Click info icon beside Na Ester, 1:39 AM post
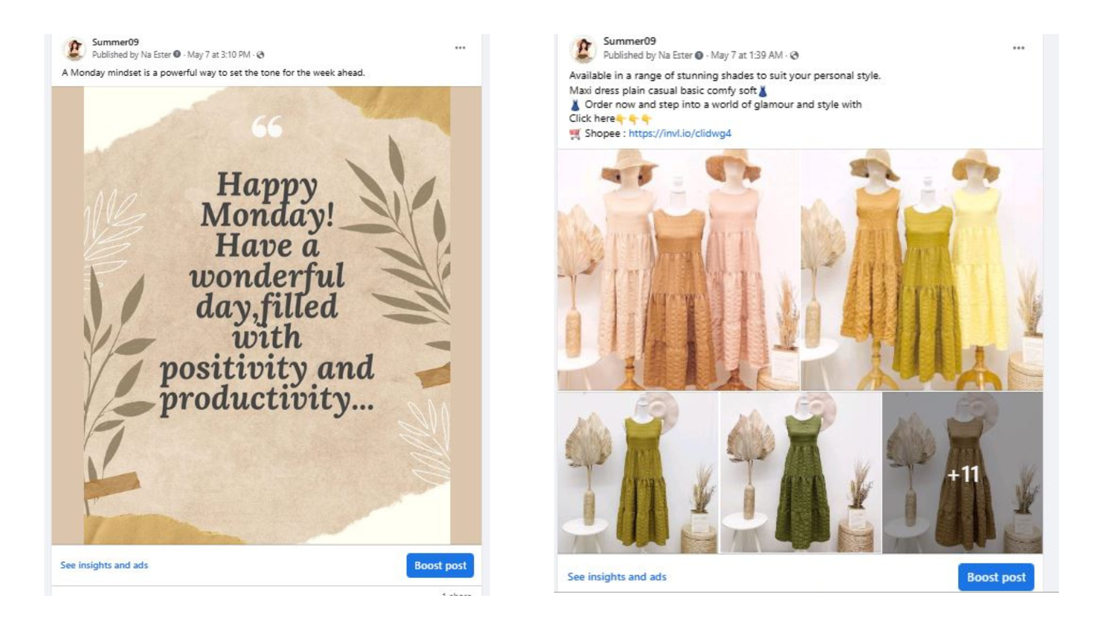Image resolution: width=1108 pixels, height=623 pixels. click(699, 55)
